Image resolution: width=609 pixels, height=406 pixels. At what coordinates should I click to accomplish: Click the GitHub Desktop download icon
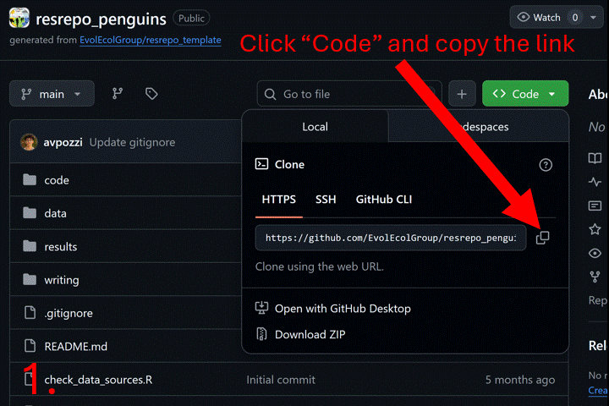pos(261,308)
